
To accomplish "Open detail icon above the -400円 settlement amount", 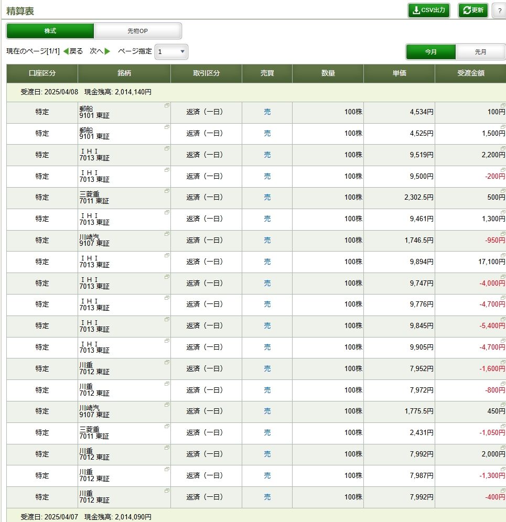I will (x=503, y=491).
